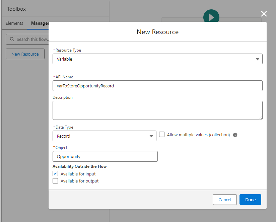Click the Search this flow field
Viewport: 276px width, 222px height.
point(27,39)
